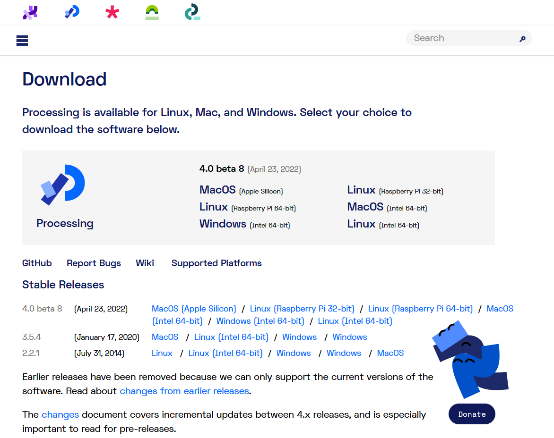Open the Report Bugs link
Screen dimensions: 554x438
tap(94, 263)
